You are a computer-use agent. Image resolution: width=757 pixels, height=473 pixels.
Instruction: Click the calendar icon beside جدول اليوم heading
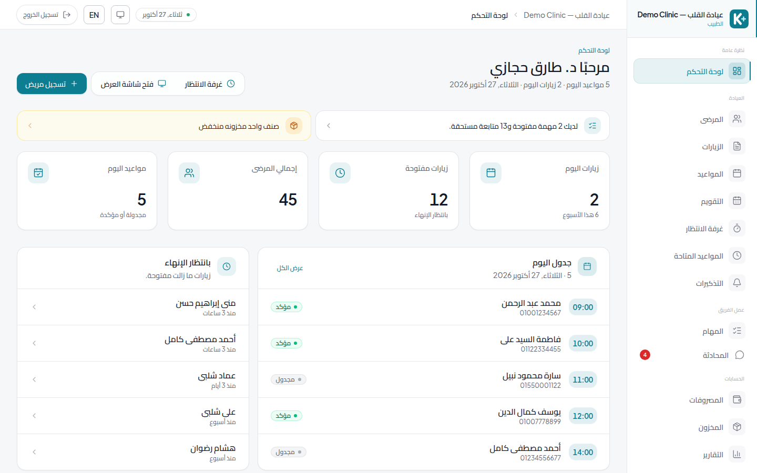(x=587, y=266)
